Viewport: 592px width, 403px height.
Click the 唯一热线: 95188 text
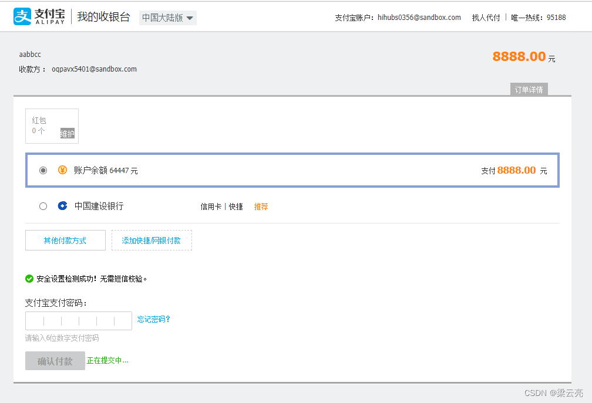click(x=539, y=18)
